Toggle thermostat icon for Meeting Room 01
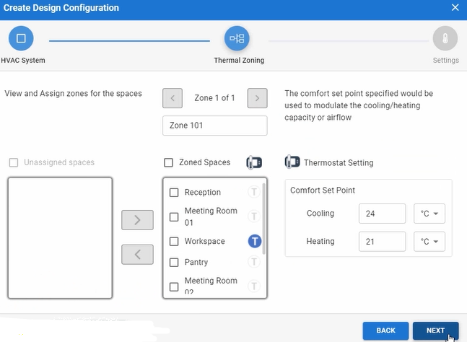 [254, 216]
